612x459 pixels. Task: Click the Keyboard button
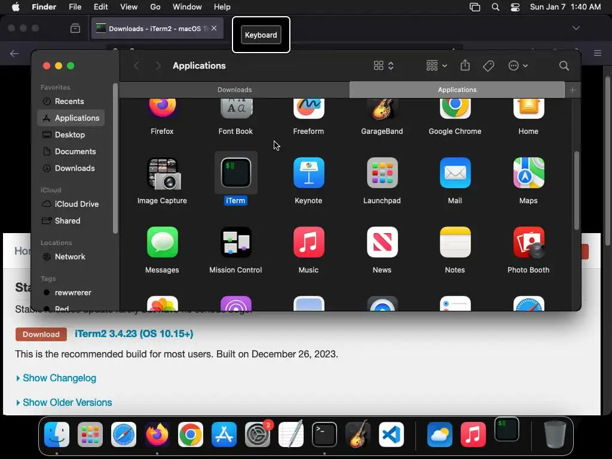click(261, 35)
